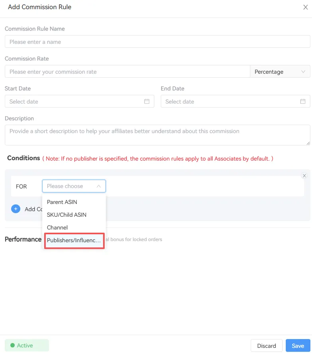Focus the Commission Rule Name field
Image resolution: width=312 pixels, height=353 pixels.
(157, 42)
